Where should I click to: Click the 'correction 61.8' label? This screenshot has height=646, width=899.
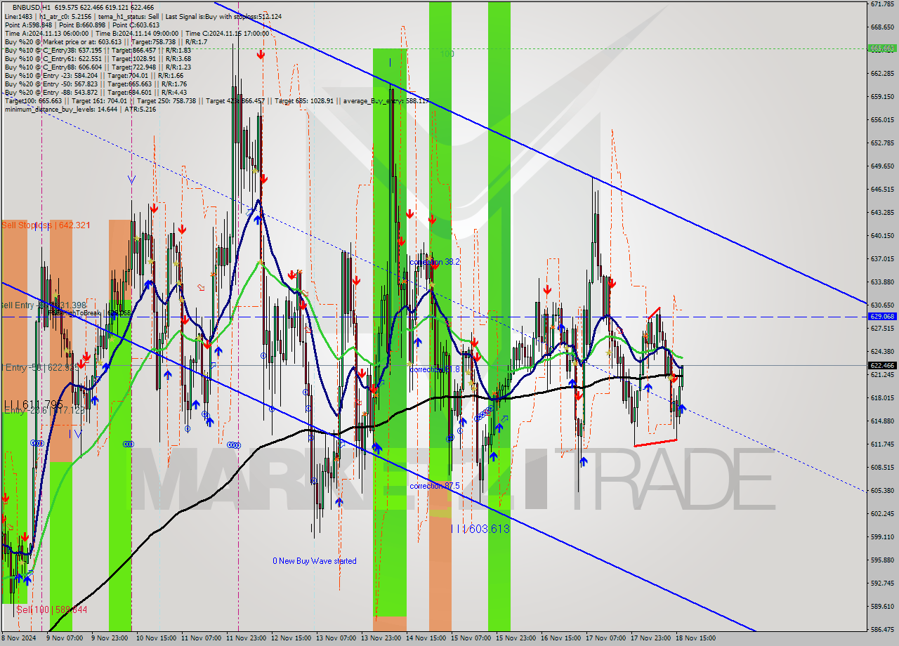pyautogui.click(x=435, y=369)
